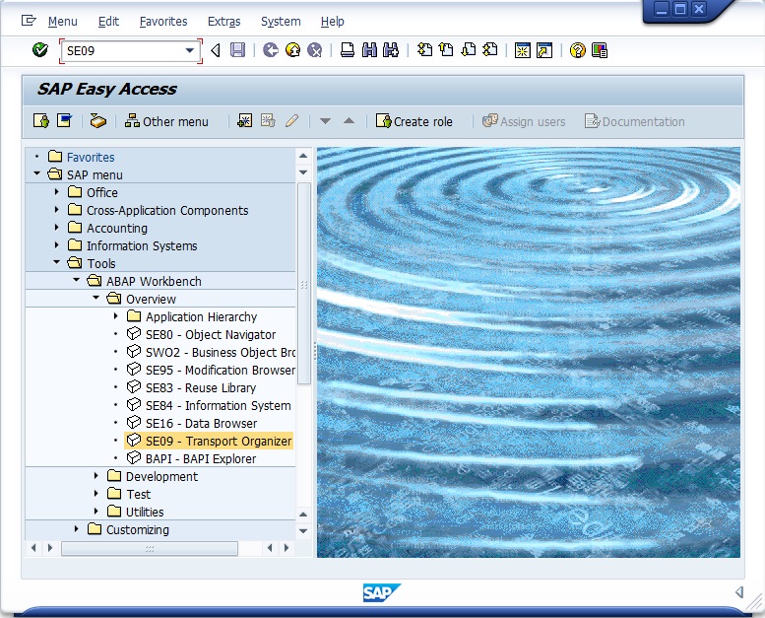Click the Customize Local Layout icon
This screenshot has width=765, height=618.
pyautogui.click(x=600, y=50)
